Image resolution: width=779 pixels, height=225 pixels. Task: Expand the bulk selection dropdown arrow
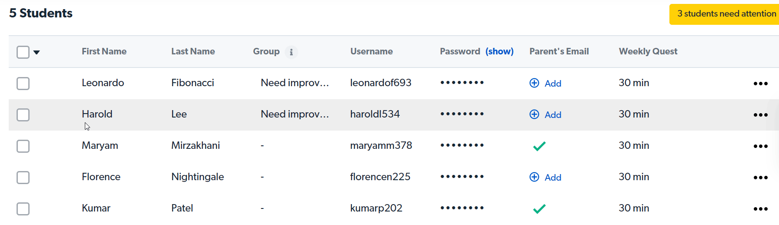tap(37, 52)
